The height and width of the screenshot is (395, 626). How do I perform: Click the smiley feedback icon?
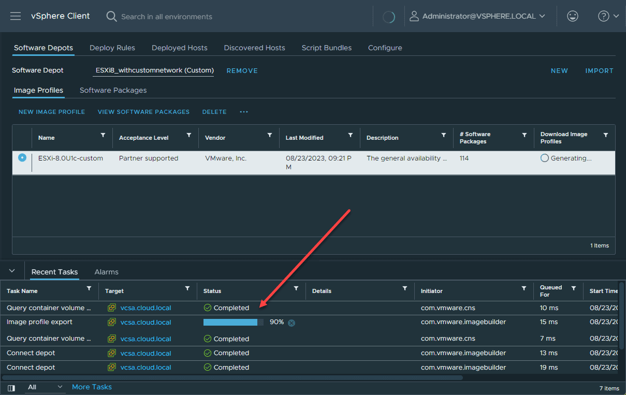point(573,16)
